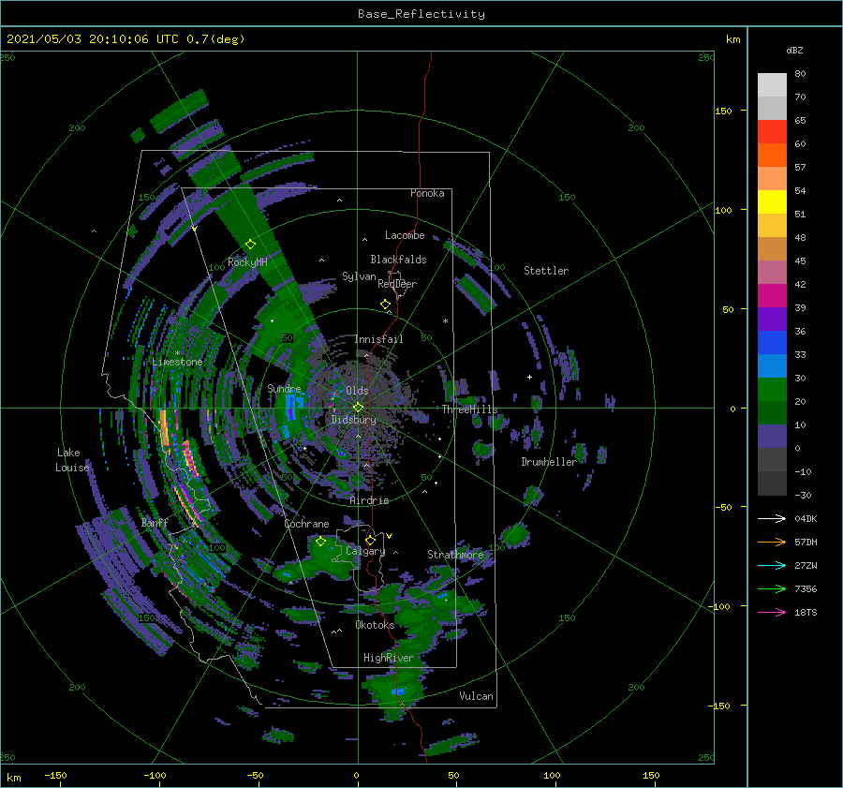Click the green 7356 arrow in legend
This screenshot has height=788, width=843.
(x=772, y=589)
